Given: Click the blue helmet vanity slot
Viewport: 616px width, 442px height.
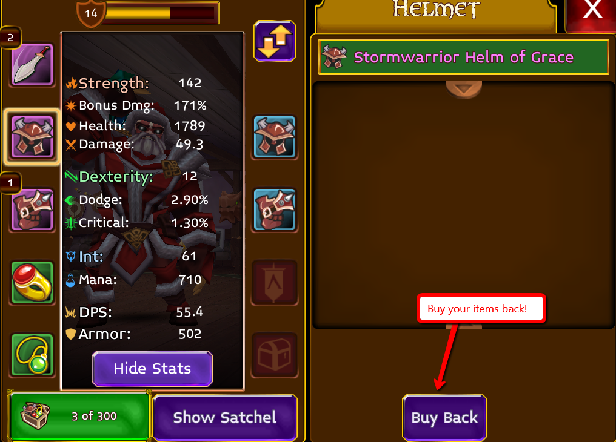Looking at the screenshot, I should [x=275, y=137].
